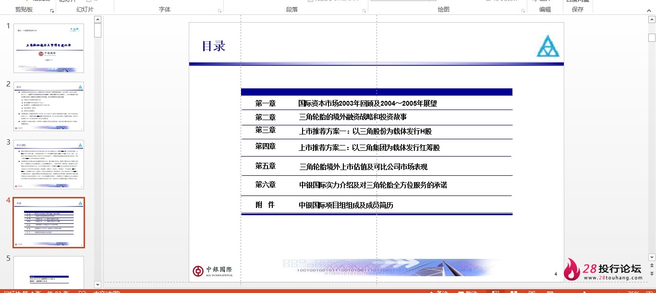
Task: Click the thumbnail pane scroll-up arrow
Action: tap(98, 20)
